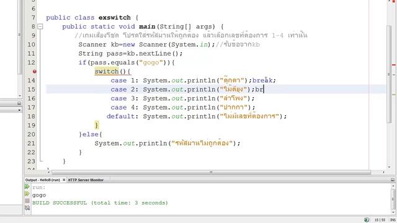This screenshot has width=397, height=223.
Task: Click the yellow-green rerun icon beside the gogo line
Action: click(x=27, y=194)
